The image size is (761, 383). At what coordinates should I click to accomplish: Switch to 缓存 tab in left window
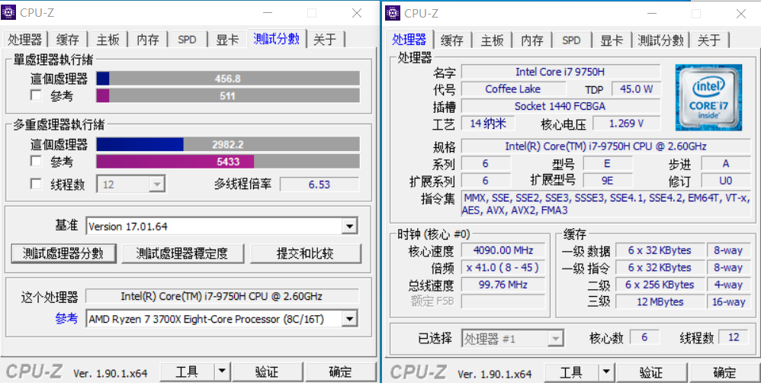click(67, 40)
